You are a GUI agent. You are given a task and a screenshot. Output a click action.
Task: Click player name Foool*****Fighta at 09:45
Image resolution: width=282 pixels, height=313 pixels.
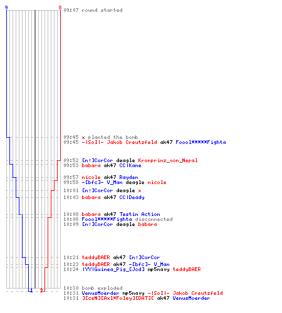pyautogui.click(x=201, y=142)
